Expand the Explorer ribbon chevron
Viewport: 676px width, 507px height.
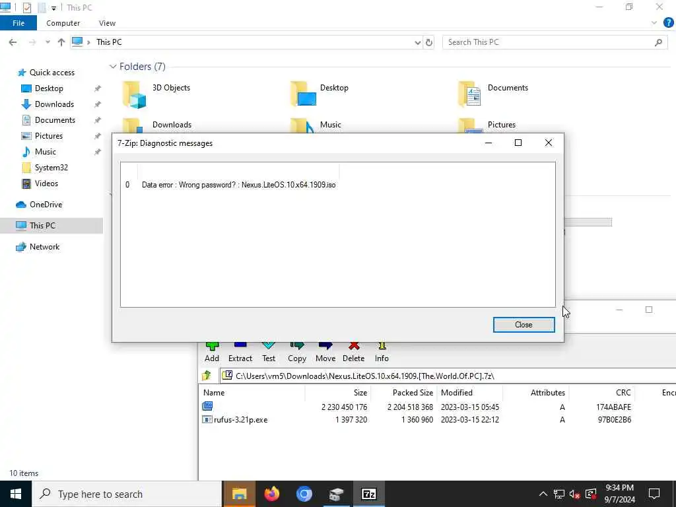654,23
